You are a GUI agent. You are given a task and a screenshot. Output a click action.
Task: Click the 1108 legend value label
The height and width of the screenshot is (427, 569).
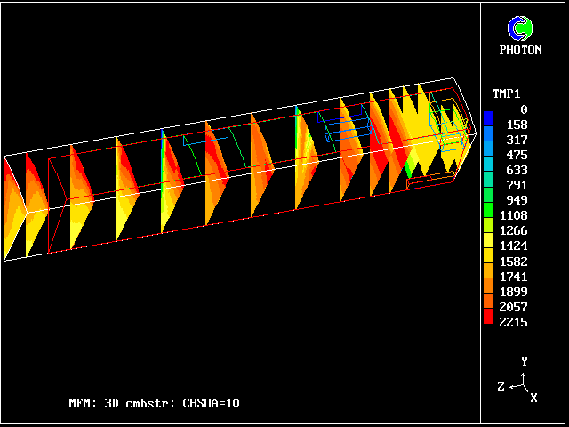pos(513,215)
